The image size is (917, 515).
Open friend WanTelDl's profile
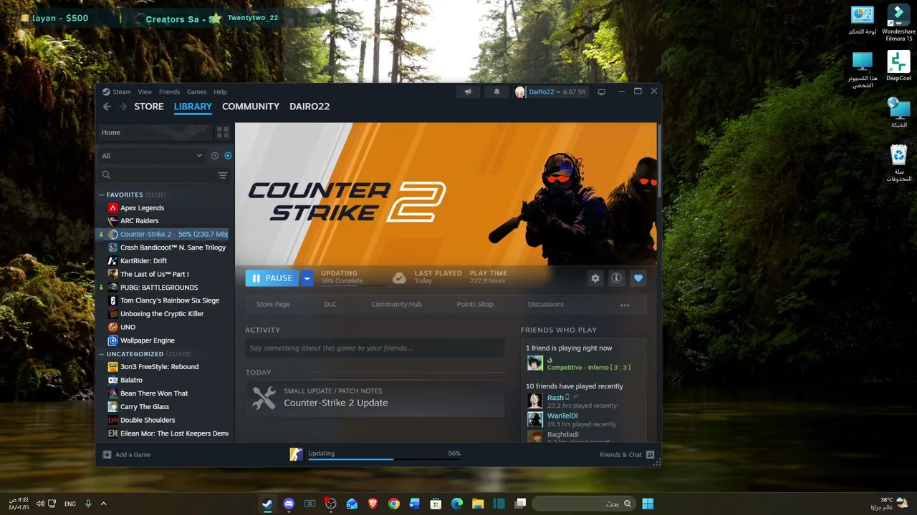562,416
